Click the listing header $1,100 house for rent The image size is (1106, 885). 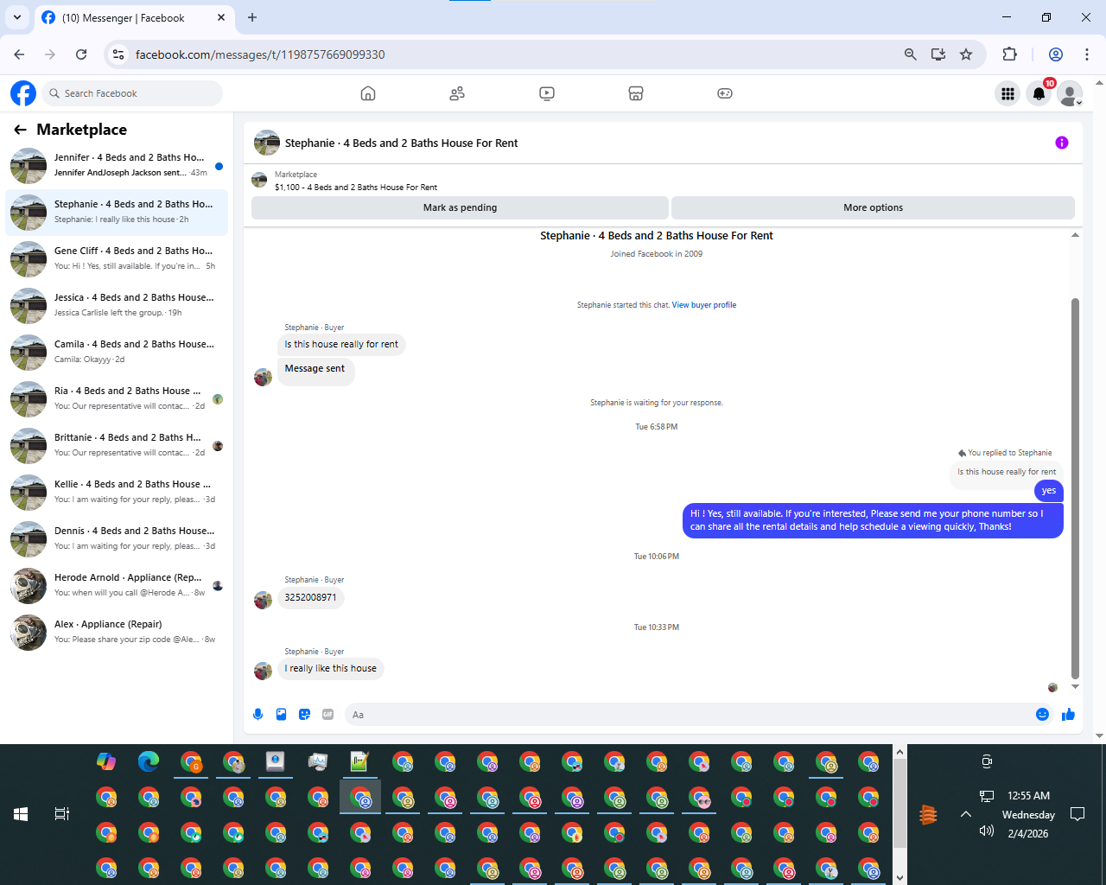point(355,187)
